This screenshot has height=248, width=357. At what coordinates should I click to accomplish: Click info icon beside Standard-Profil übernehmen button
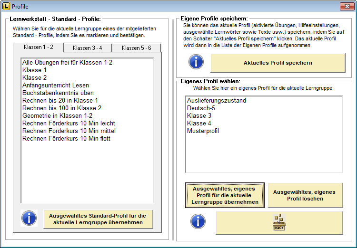coord(30,219)
